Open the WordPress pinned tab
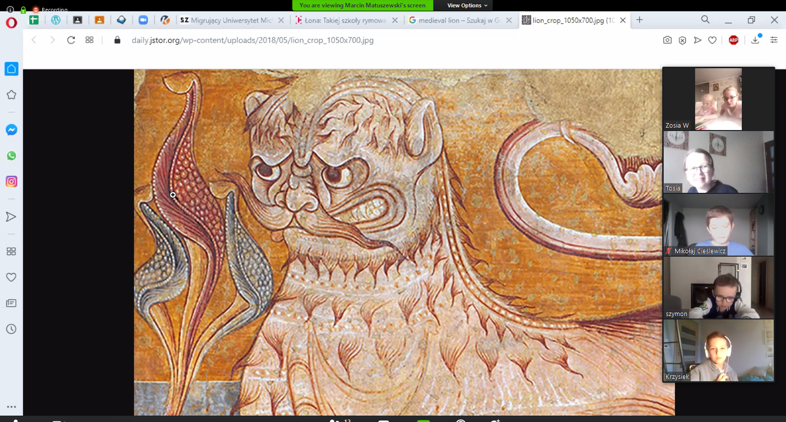 56,20
